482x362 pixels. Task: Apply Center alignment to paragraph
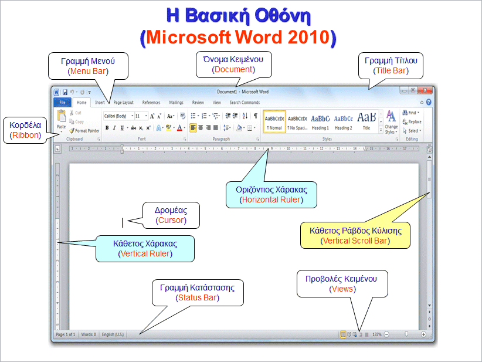tap(201, 128)
